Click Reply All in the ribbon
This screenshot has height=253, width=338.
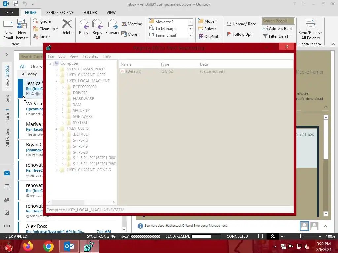pos(97,29)
